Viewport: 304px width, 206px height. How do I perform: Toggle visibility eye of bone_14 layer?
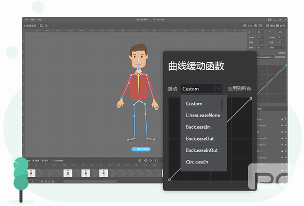(285, 158)
